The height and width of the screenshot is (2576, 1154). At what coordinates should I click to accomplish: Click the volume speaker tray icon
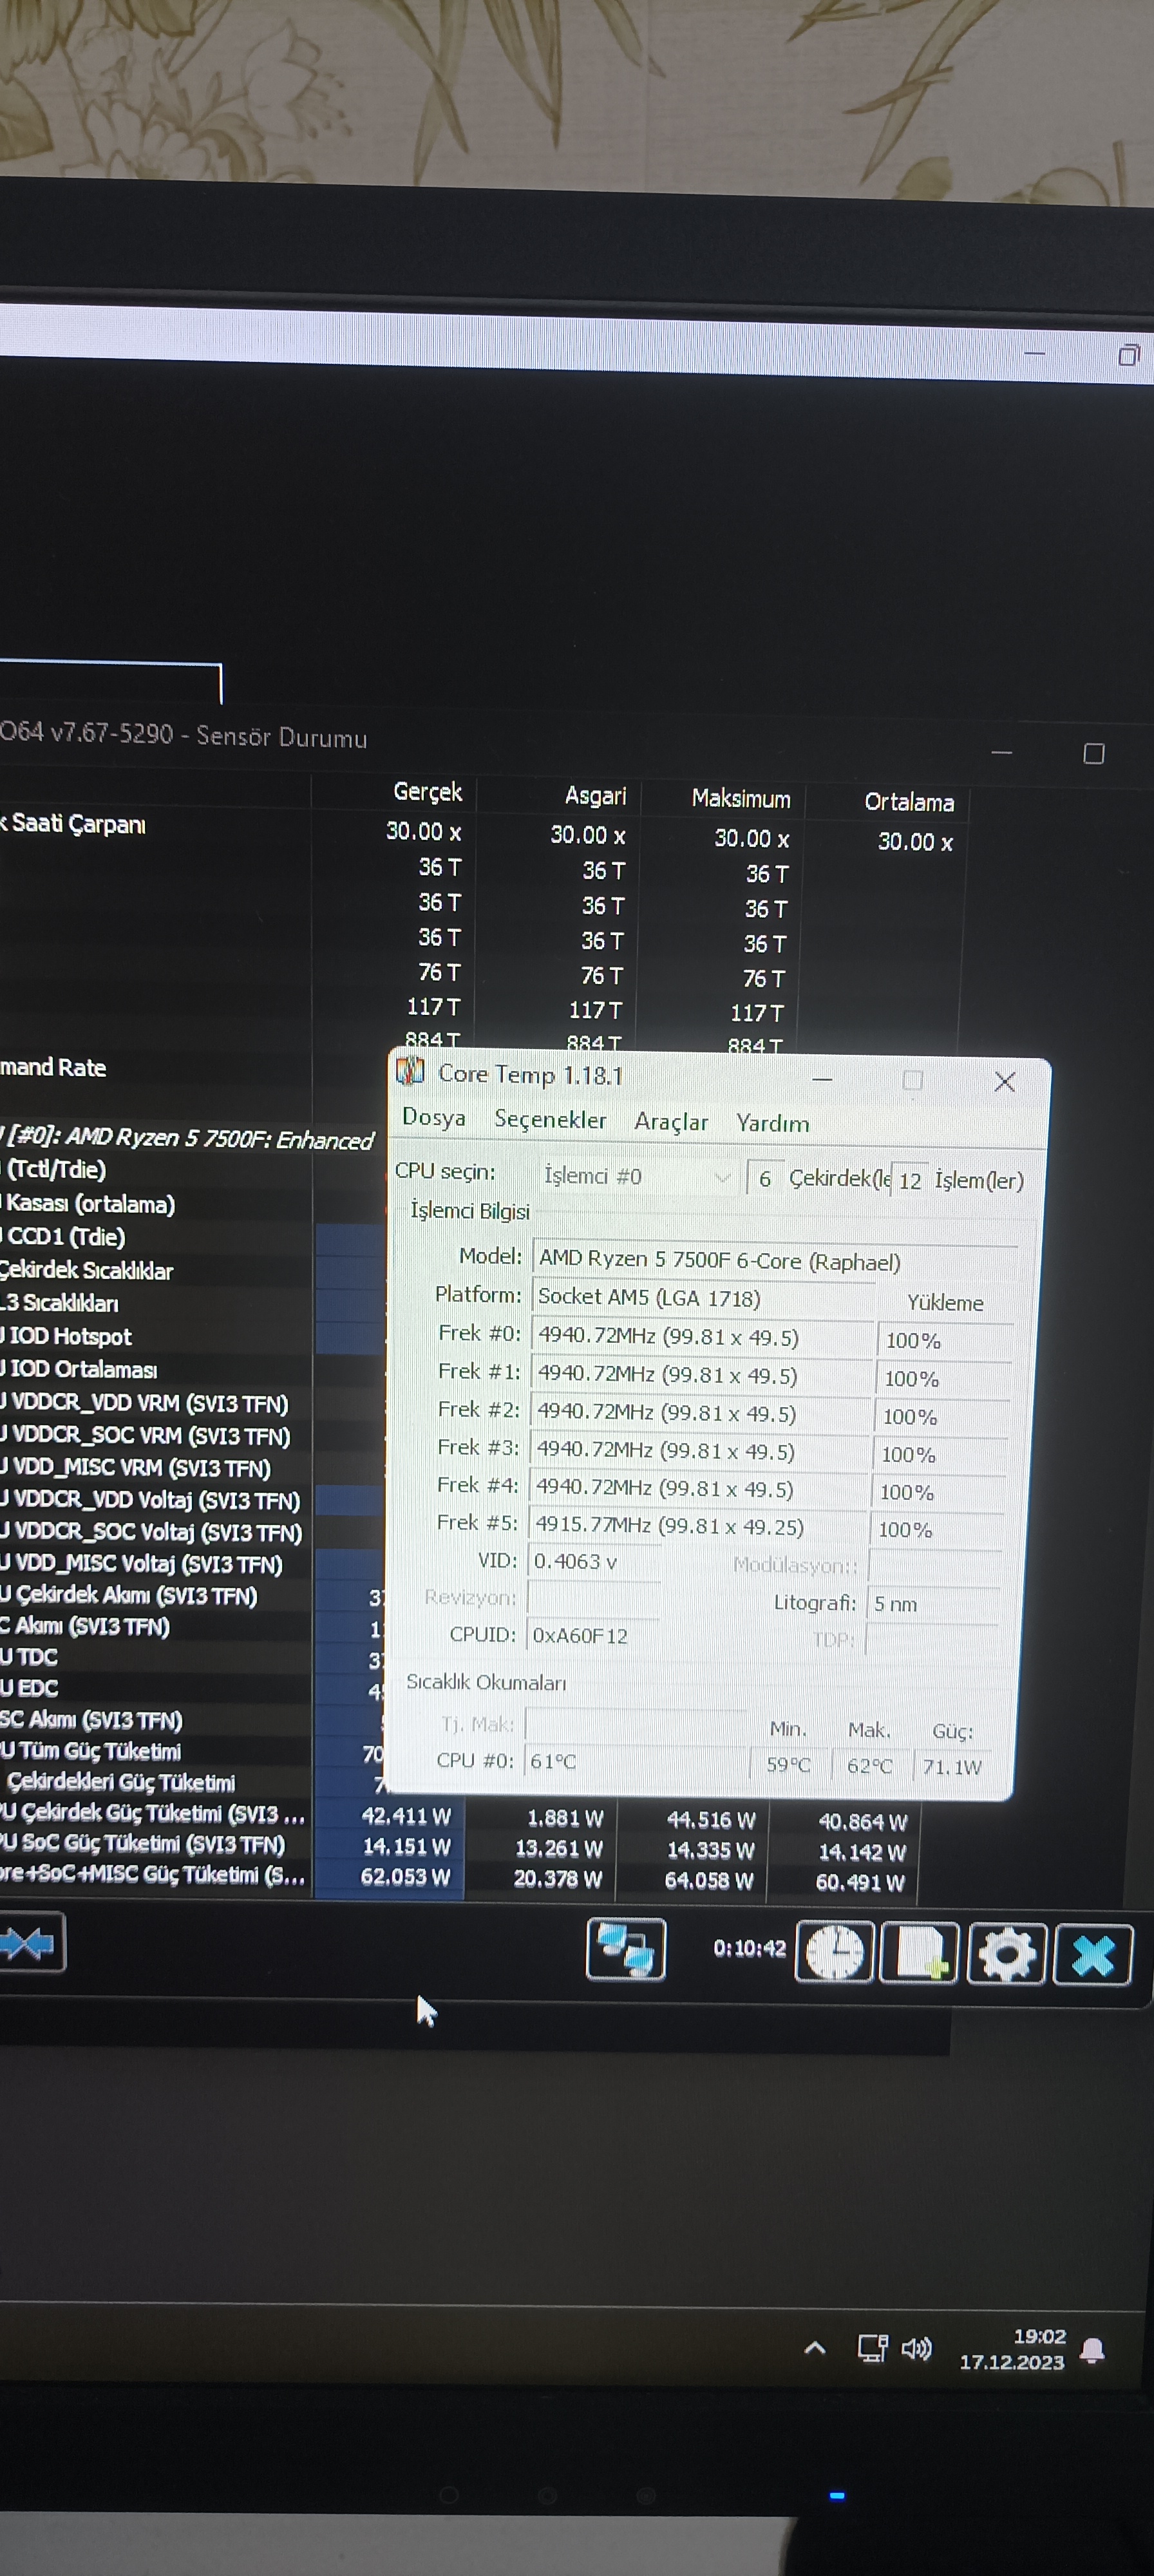916,2348
